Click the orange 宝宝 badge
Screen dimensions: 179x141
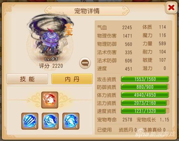tap(68, 30)
